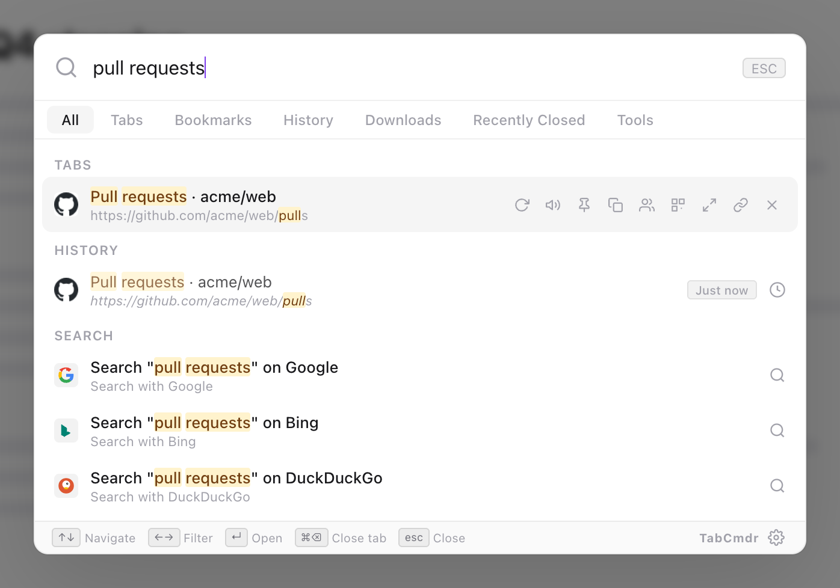Screen dimensions: 840x588
Task: Click the Bing logo icon
Action: [x=66, y=430]
